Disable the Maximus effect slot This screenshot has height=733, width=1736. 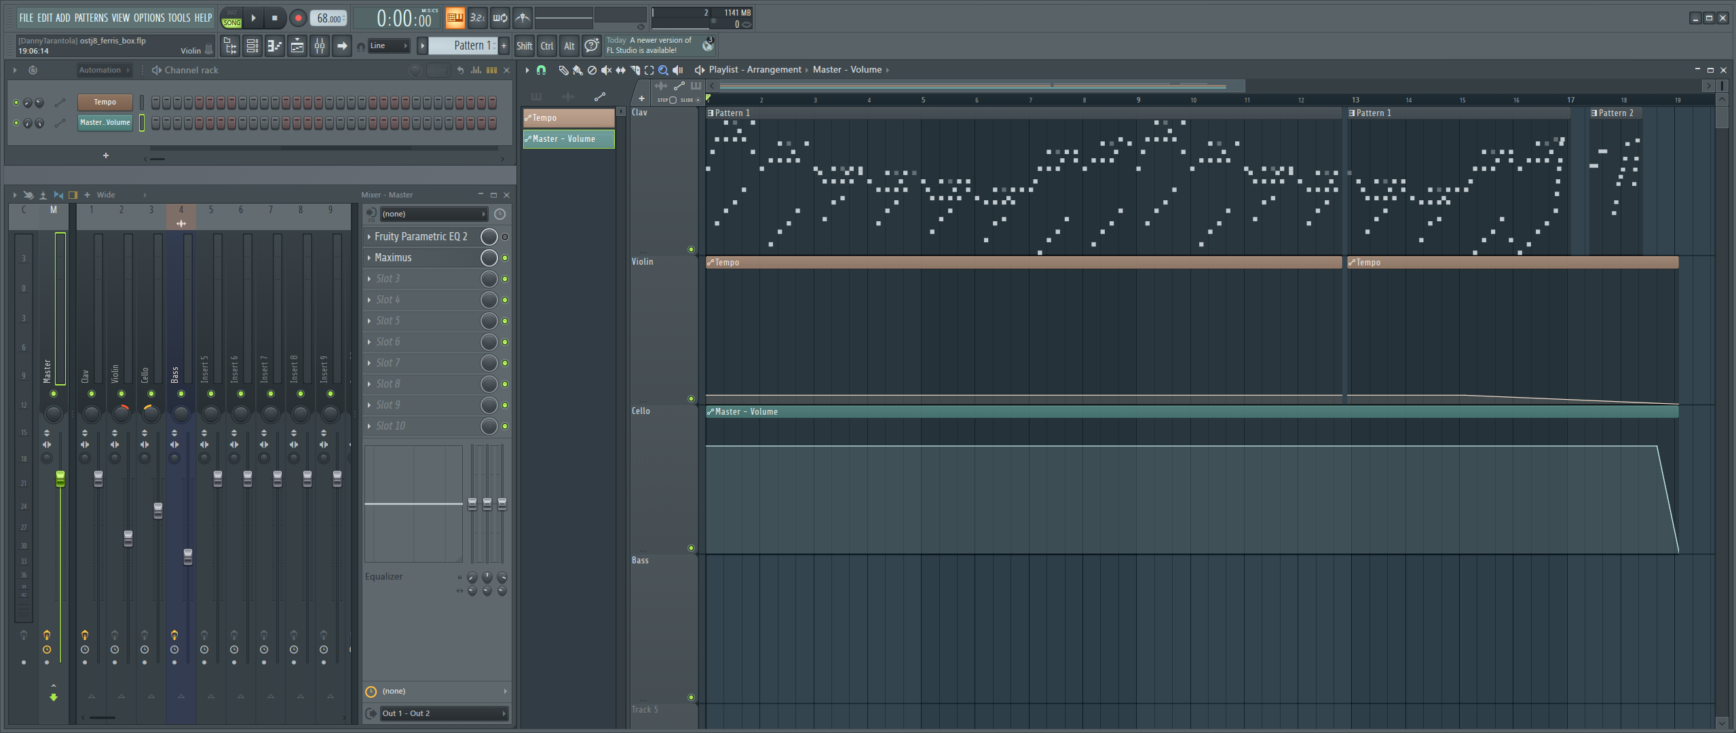pos(505,258)
